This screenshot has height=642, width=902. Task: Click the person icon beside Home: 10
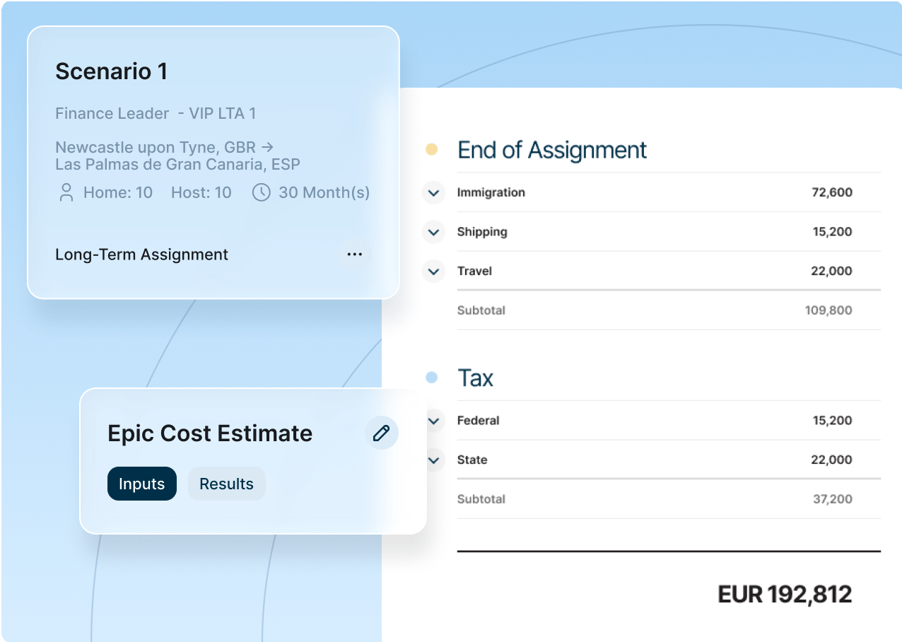tap(66, 192)
